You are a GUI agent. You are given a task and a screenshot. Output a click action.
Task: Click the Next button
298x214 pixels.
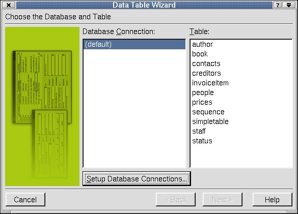click(223, 200)
